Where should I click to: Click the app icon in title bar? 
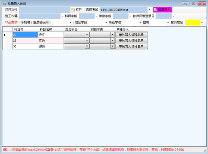(x=5, y=4)
